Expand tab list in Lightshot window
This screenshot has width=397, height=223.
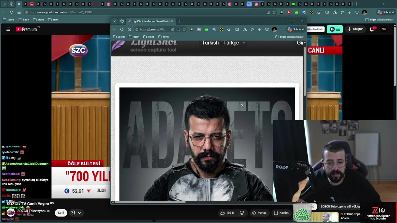click(x=114, y=21)
